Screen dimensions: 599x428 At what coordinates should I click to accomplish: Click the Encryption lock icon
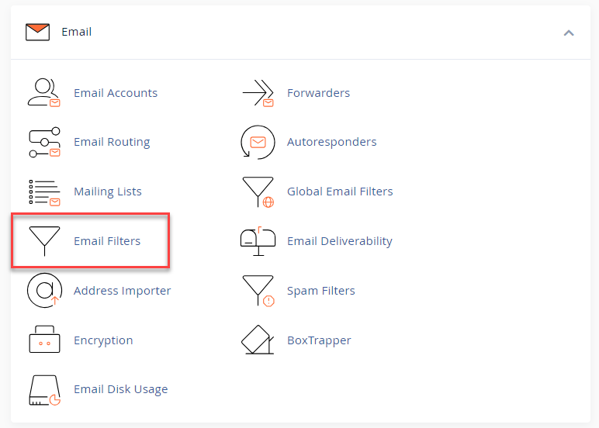(43, 340)
